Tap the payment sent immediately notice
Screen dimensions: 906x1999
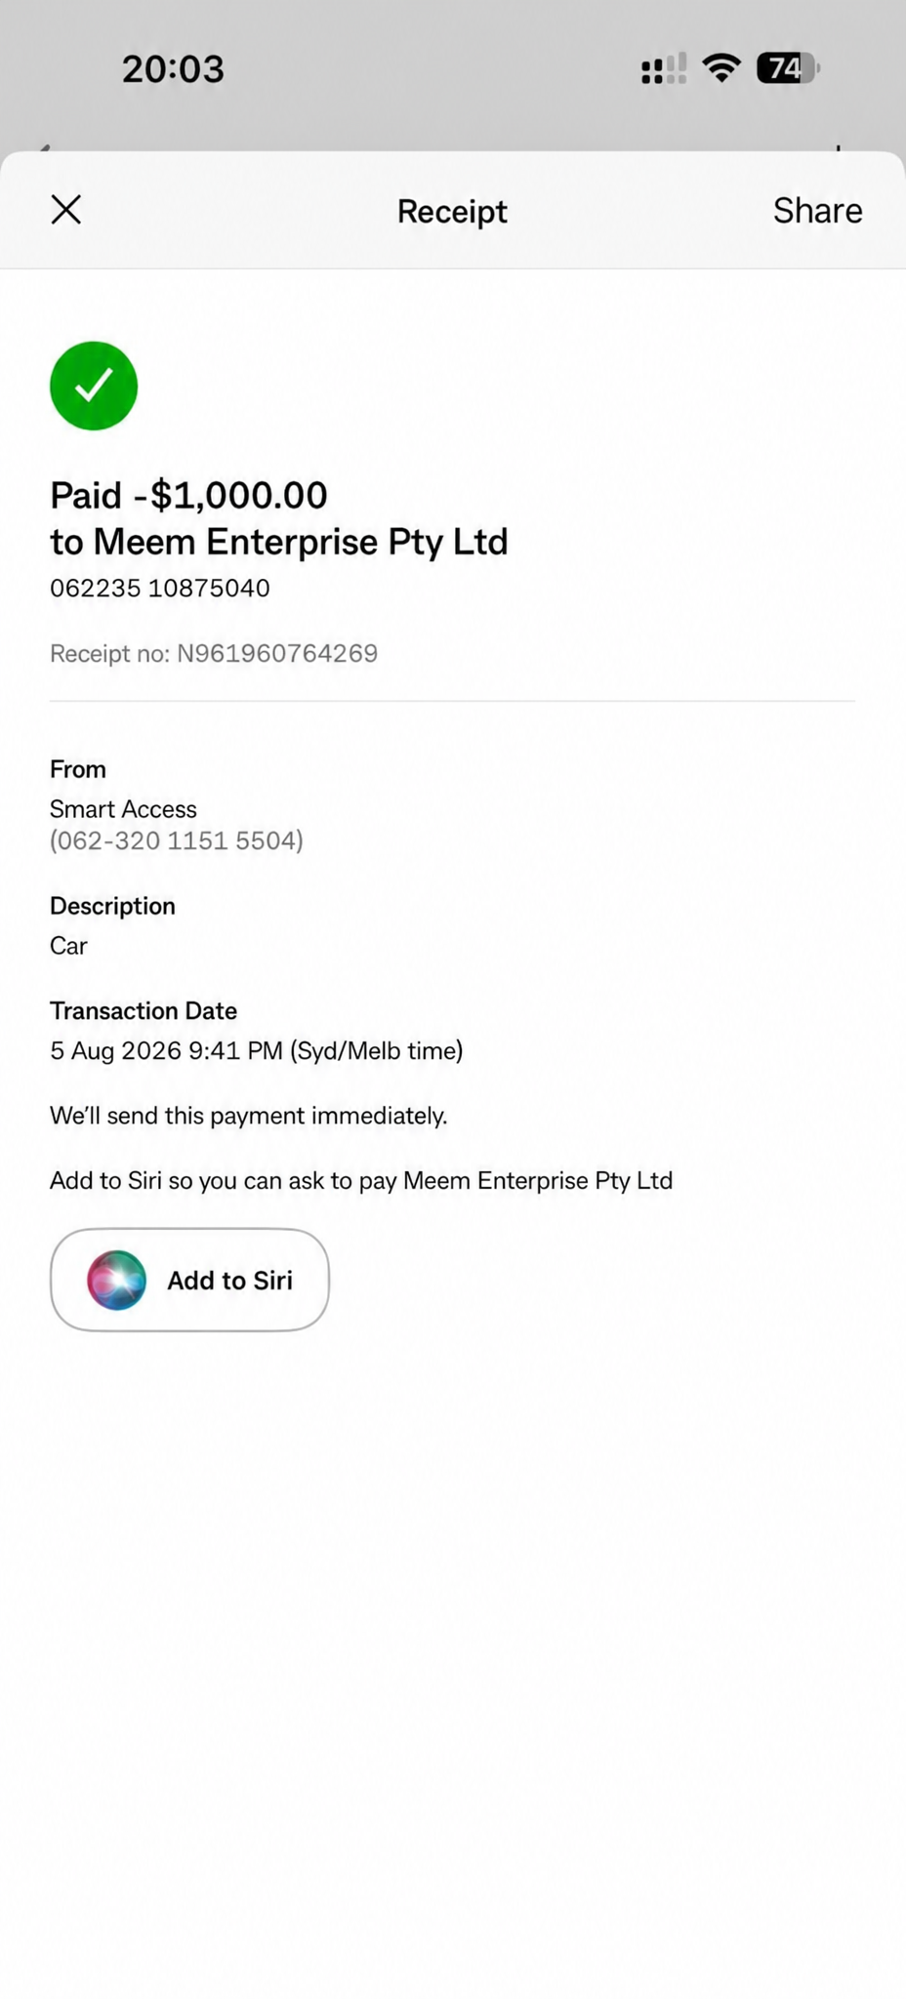(249, 1116)
